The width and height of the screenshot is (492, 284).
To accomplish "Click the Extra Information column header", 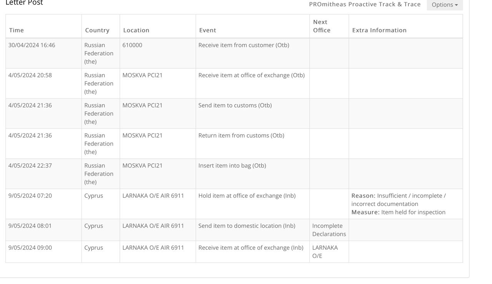I will coord(379,30).
